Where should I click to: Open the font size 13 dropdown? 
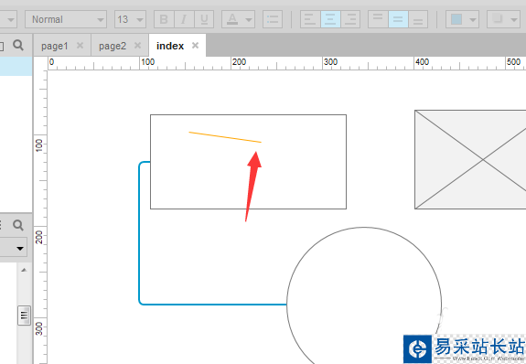pos(130,19)
